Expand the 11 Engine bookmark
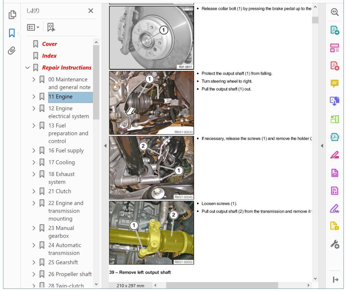Image resolution: width=346 pixels, height=291 pixels. 34,97
